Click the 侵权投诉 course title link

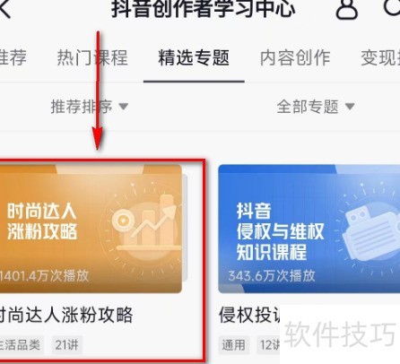[249, 315]
